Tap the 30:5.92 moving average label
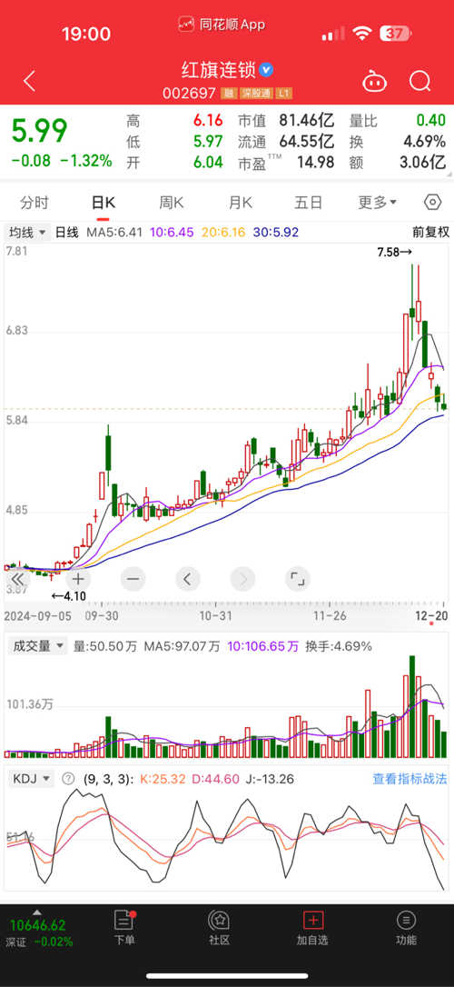Image resolution: width=454 pixels, height=987 pixels. click(x=276, y=233)
